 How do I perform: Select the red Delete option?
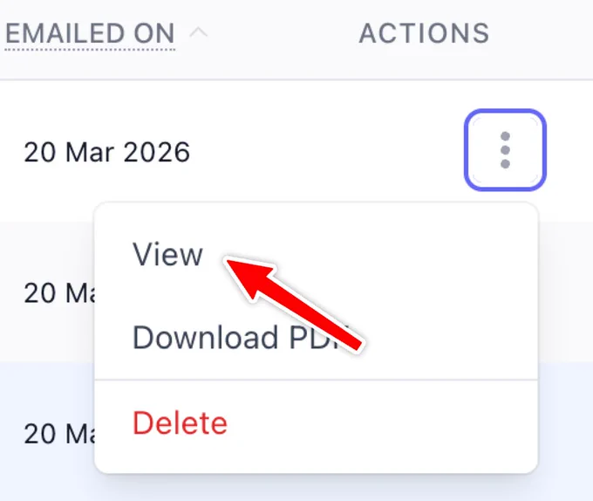click(180, 422)
